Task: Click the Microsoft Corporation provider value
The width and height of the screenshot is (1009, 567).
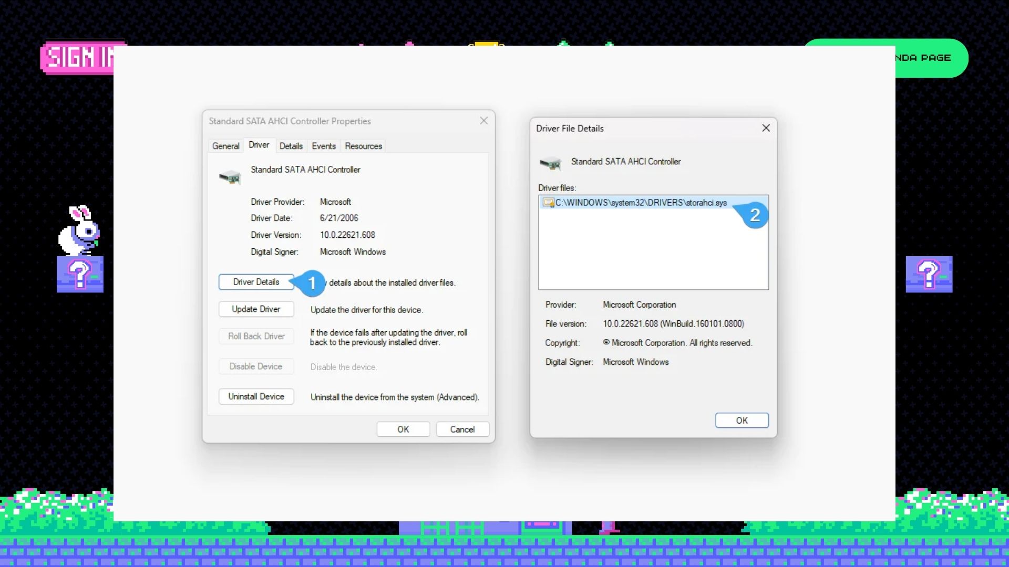Action: (x=640, y=305)
